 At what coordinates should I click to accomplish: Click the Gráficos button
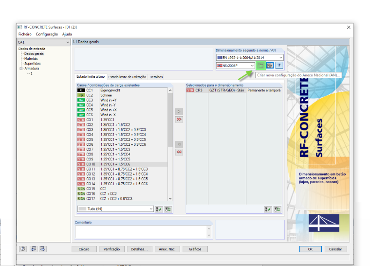pos(195,249)
